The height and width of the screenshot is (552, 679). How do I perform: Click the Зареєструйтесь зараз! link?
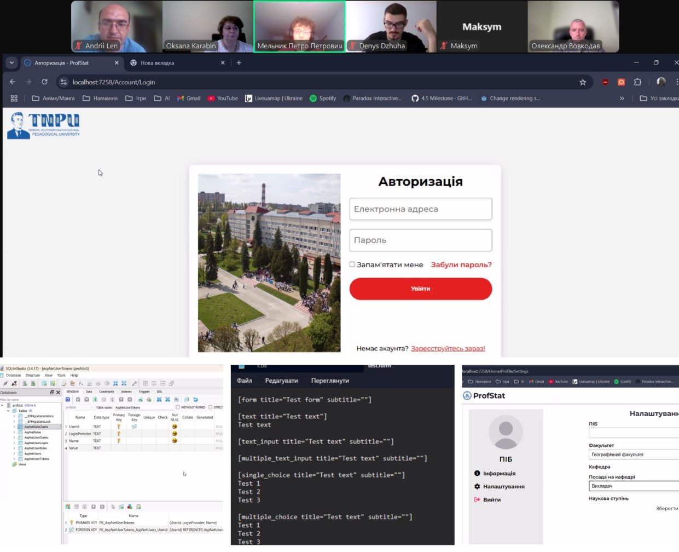click(x=448, y=348)
